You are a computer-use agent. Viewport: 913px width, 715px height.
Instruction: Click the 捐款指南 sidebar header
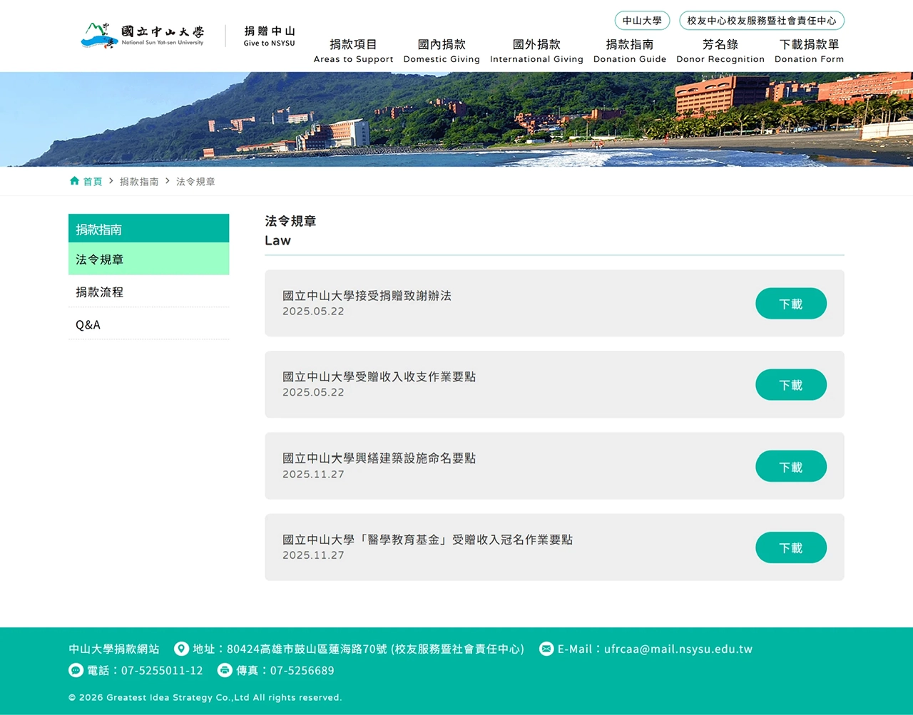pos(148,229)
